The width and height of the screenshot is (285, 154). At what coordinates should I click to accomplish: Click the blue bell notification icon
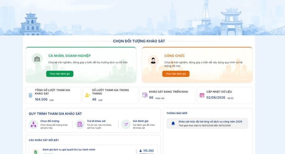[x=173, y=124]
